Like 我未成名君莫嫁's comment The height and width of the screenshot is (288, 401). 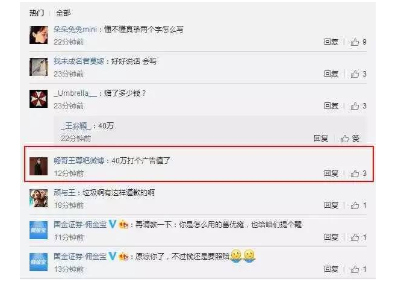358,74
